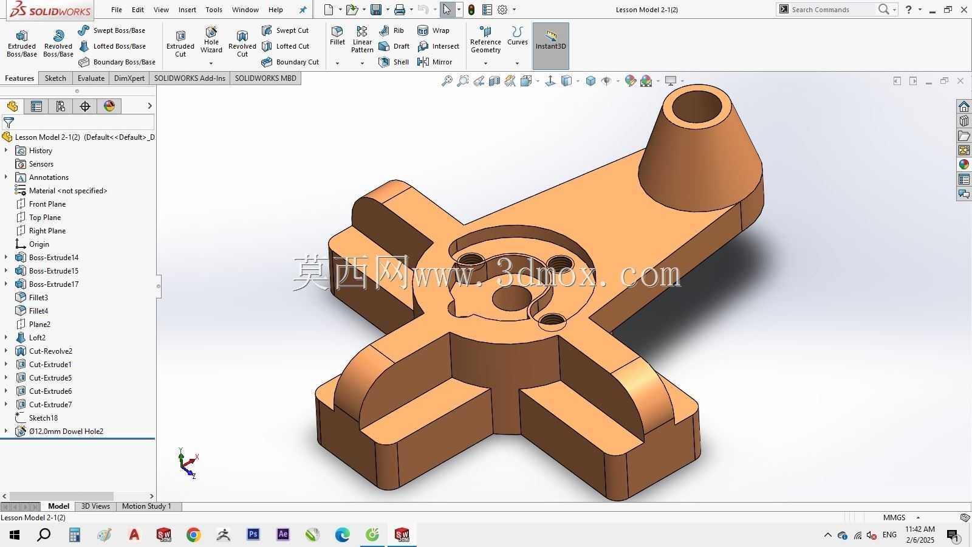Open the Tools menu

(214, 10)
